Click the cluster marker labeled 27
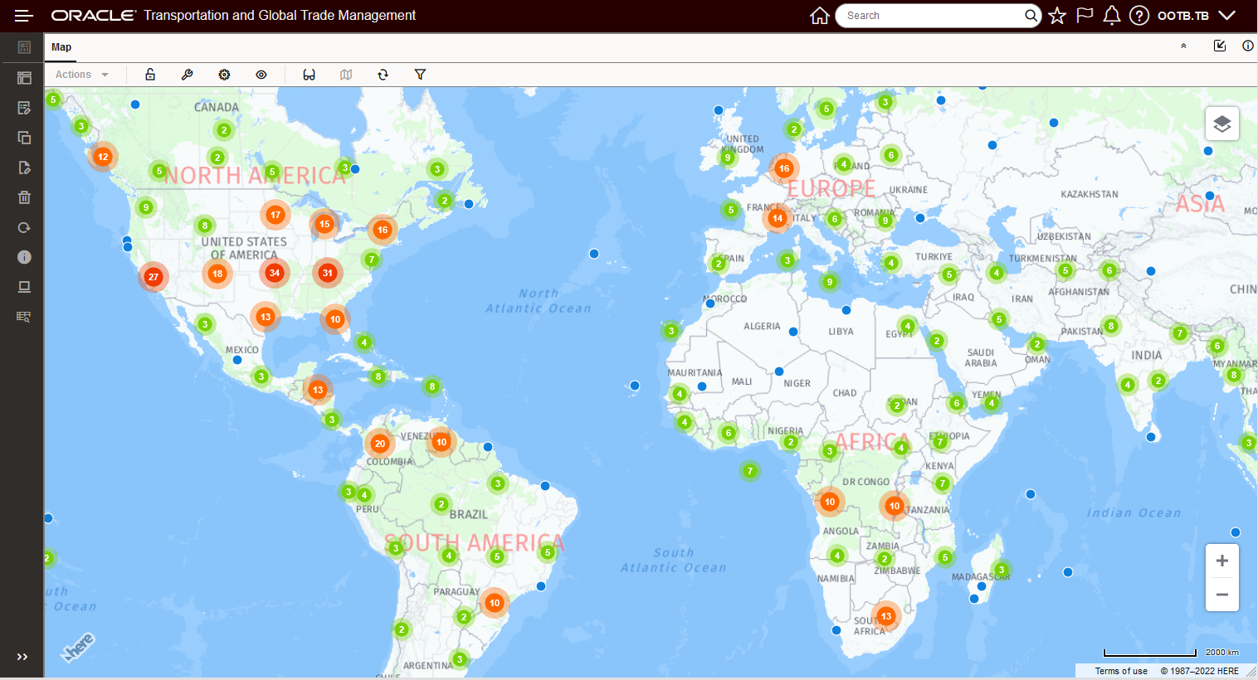Screen dimensions: 1258x680 154,277
